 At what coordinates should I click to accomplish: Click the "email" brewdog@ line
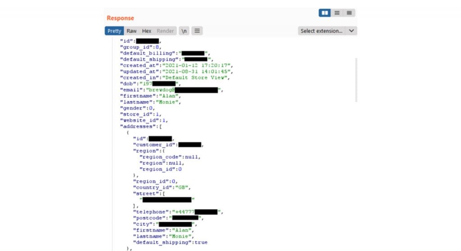pyautogui.click(x=172, y=90)
